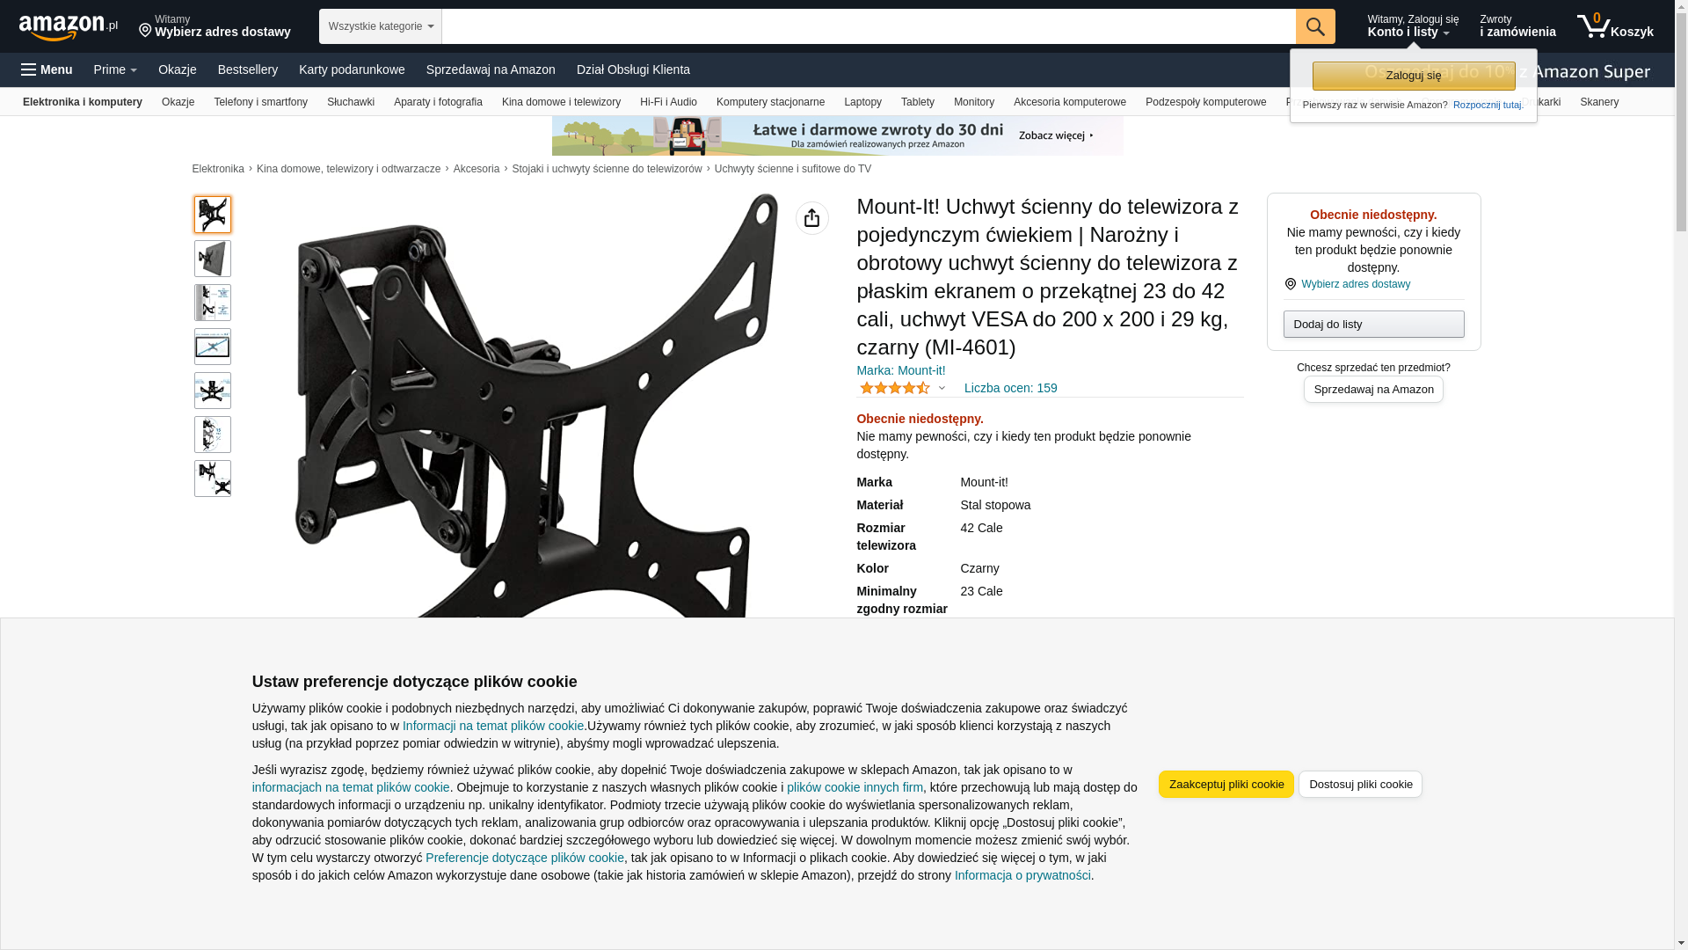Select the second product thumbnail
Image resolution: width=1688 pixels, height=950 pixels.
(x=213, y=259)
